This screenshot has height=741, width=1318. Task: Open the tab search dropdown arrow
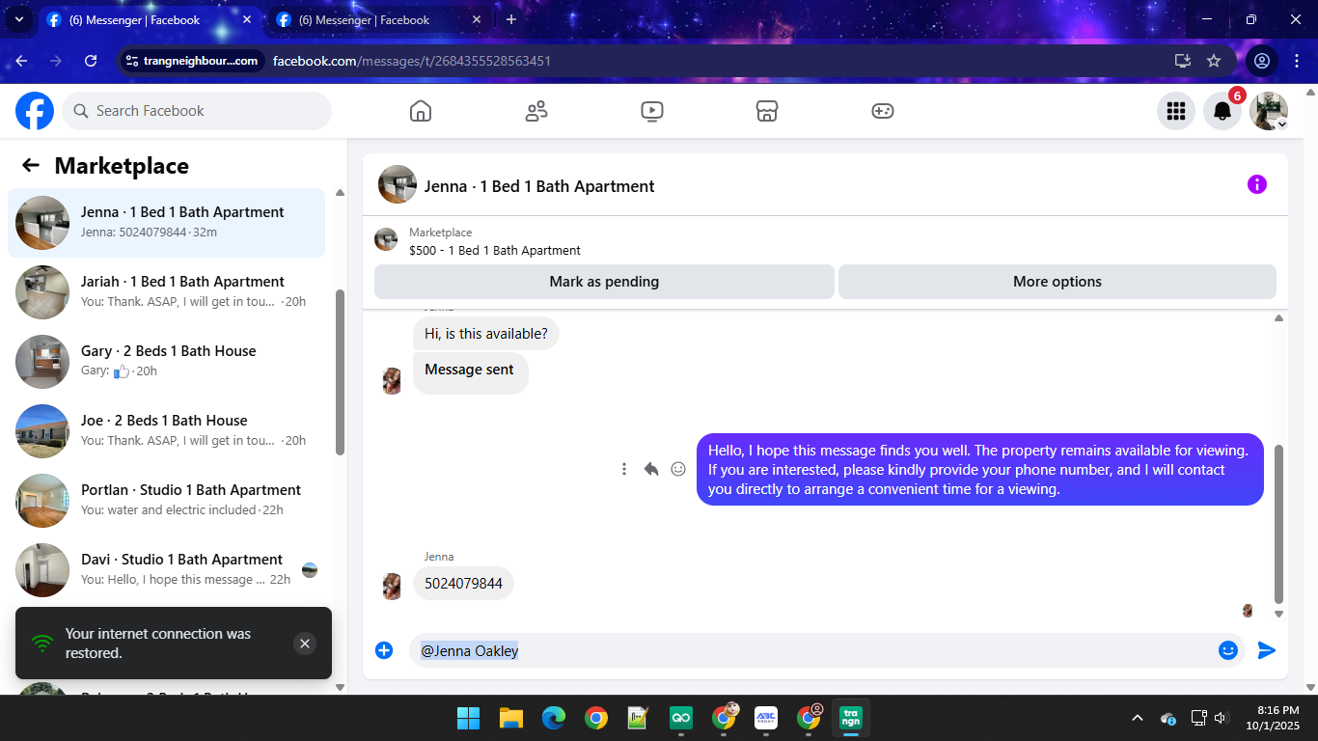pos(18,19)
